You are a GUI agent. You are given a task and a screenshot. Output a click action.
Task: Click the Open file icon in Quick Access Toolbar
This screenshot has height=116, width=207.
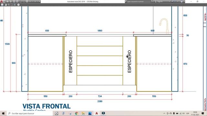[11, 1]
